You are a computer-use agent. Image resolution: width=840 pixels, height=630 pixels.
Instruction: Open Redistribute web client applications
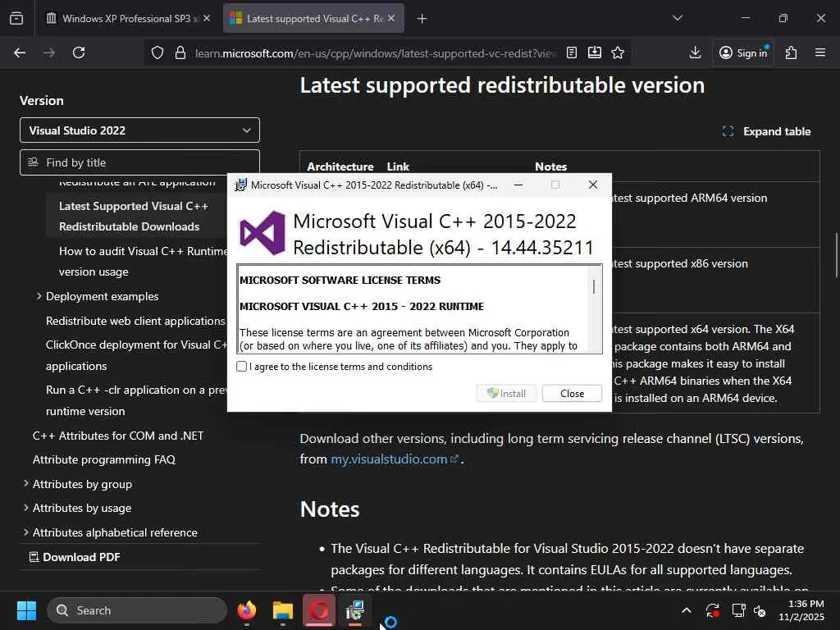tap(135, 321)
